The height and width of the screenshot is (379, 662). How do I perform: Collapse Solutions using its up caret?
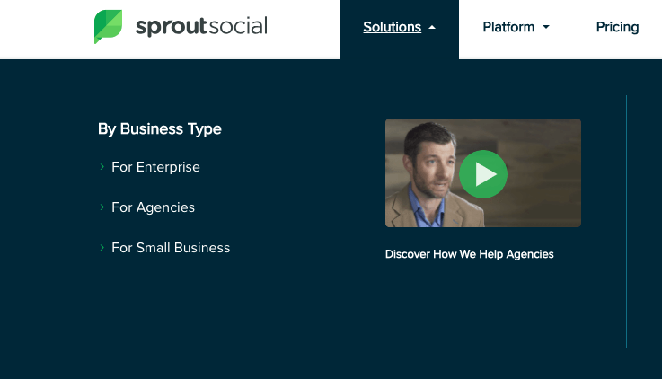432,28
